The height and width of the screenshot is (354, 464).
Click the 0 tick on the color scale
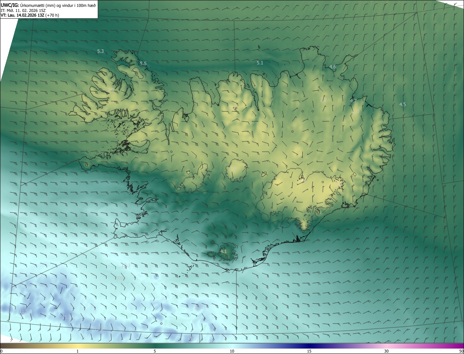(x=1, y=351)
